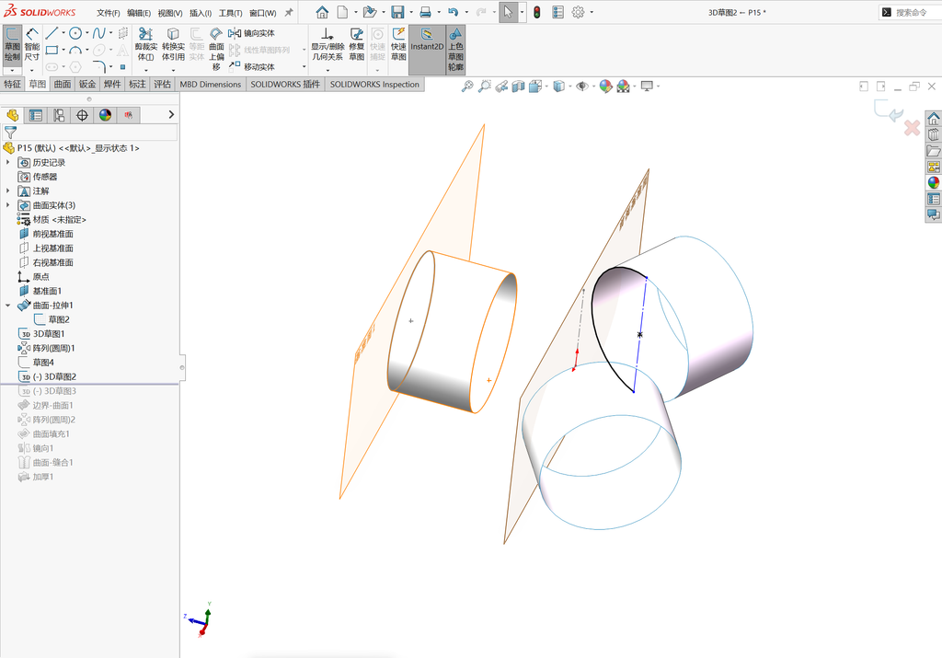This screenshot has height=658, width=942.
Task: Open the DimXpertManager crosshair tab
Action: click(x=82, y=115)
